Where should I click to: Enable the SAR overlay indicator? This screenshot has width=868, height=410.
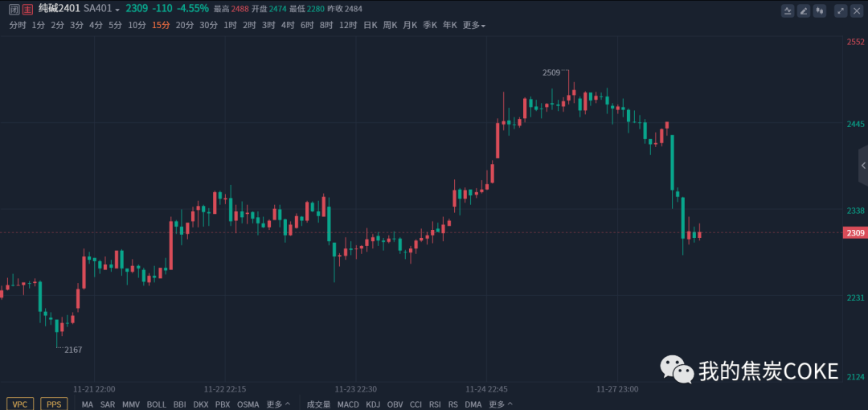[108, 404]
